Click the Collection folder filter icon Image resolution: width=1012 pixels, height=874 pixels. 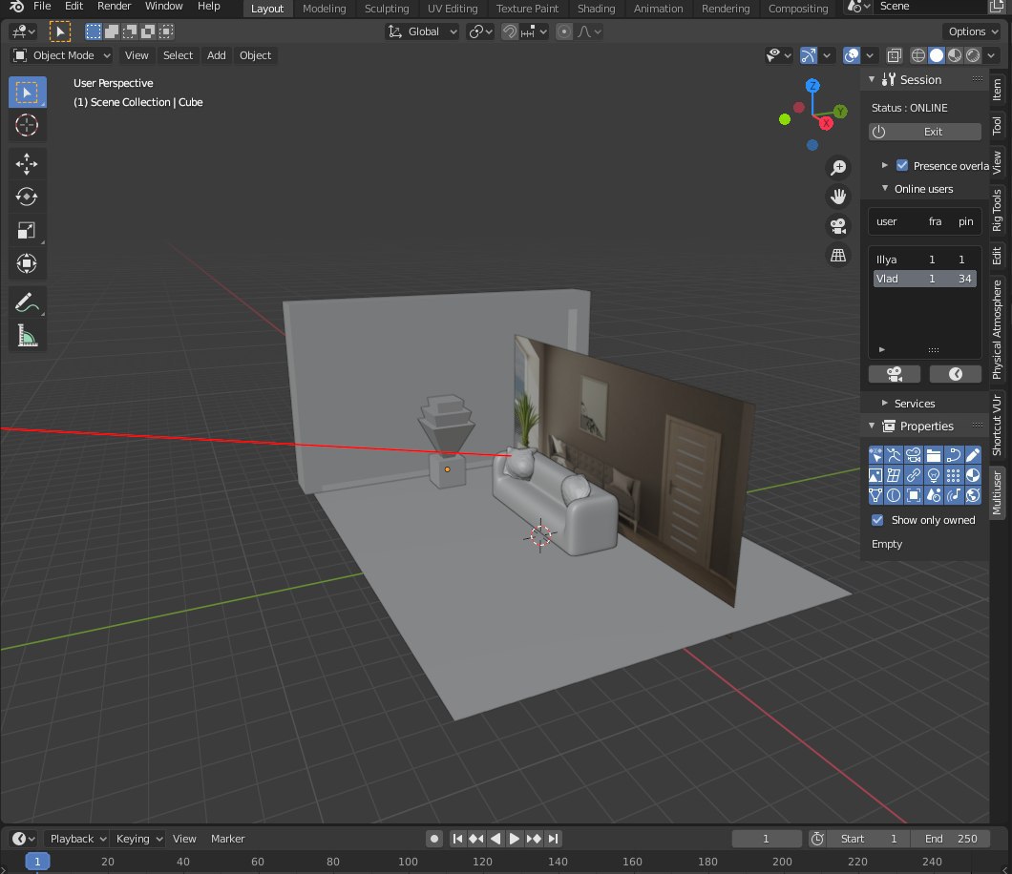coord(934,455)
